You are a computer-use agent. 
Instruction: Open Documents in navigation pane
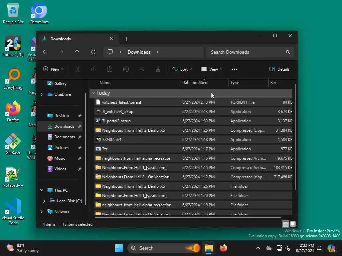click(64, 137)
